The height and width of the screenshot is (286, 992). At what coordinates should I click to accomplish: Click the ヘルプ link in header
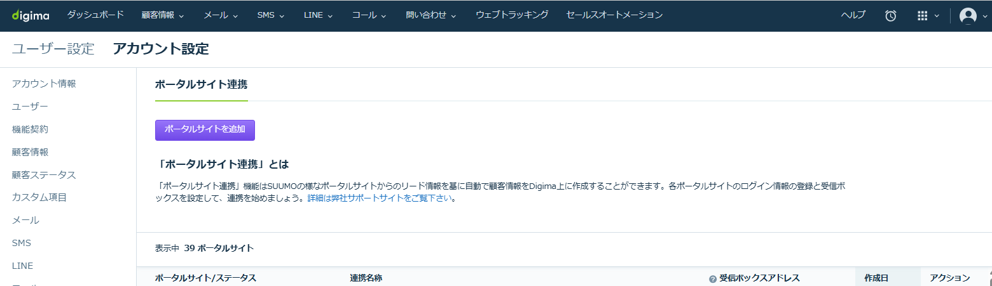(853, 15)
